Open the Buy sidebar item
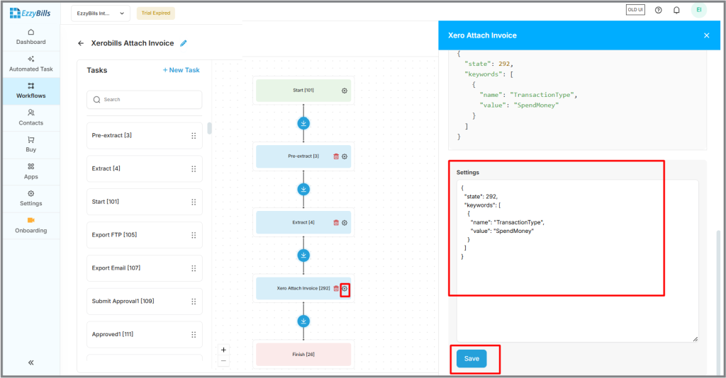 point(31,144)
